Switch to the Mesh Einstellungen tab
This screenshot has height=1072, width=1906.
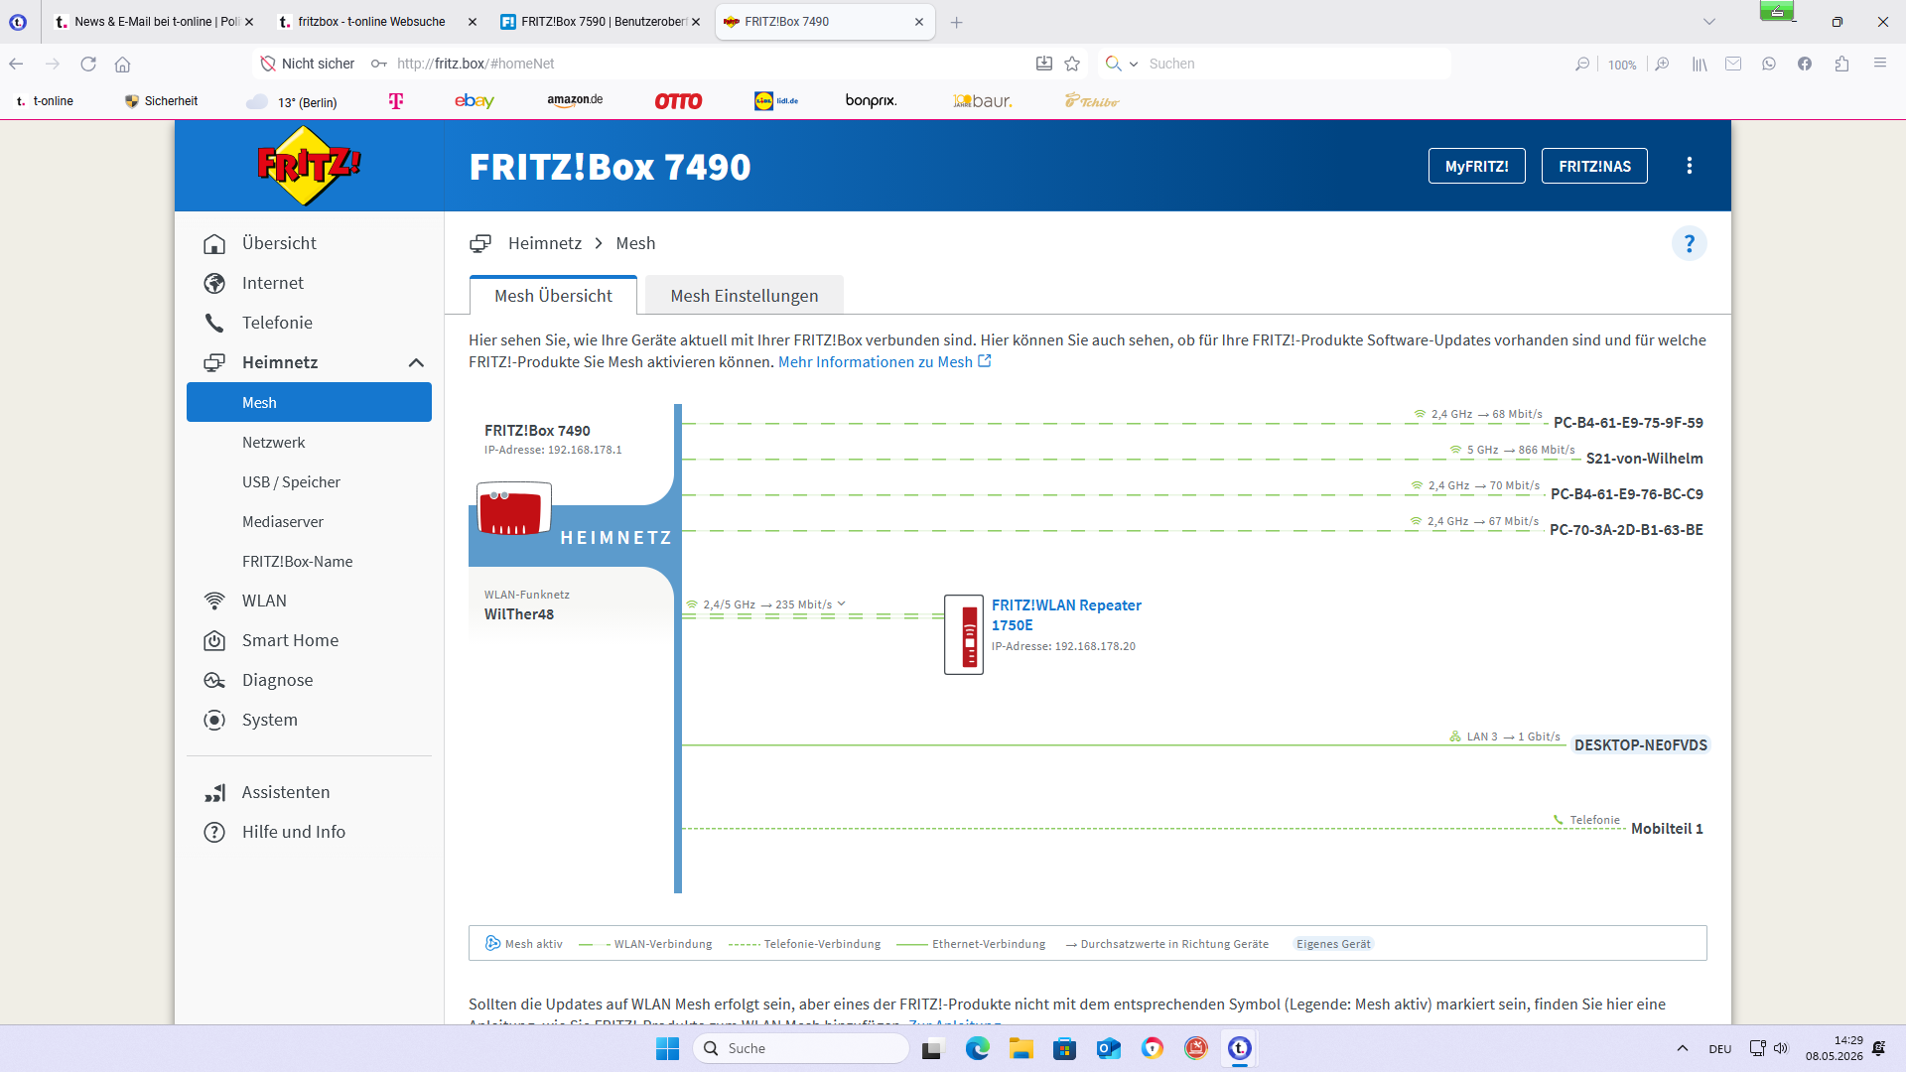(745, 296)
